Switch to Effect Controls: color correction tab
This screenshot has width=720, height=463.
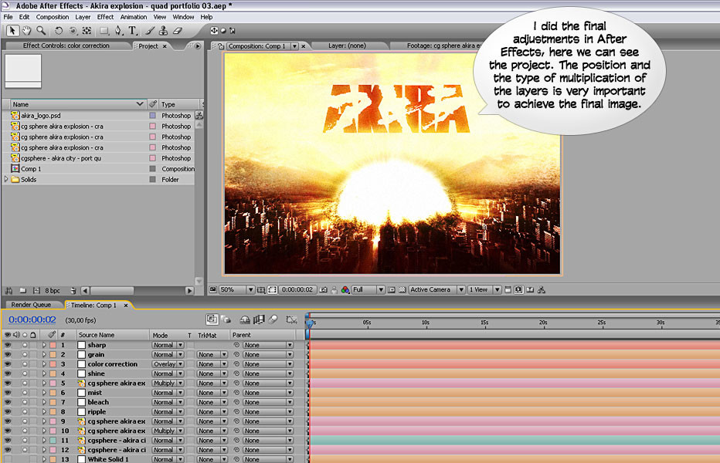(x=66, y=46)
